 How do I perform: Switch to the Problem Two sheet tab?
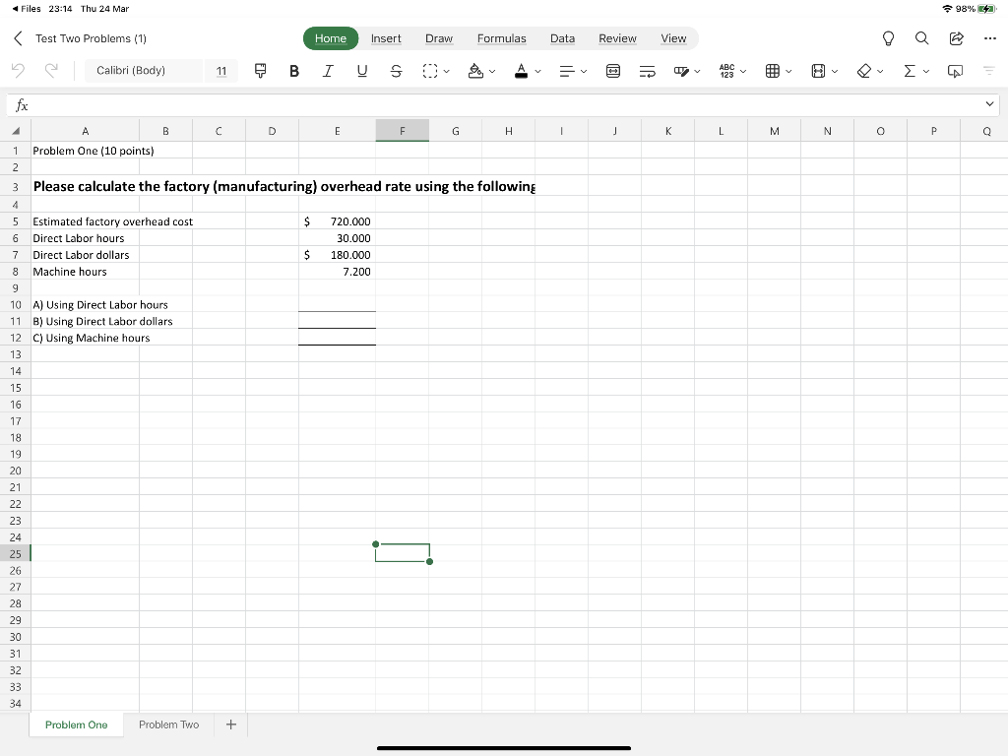[x=169, y=724]
